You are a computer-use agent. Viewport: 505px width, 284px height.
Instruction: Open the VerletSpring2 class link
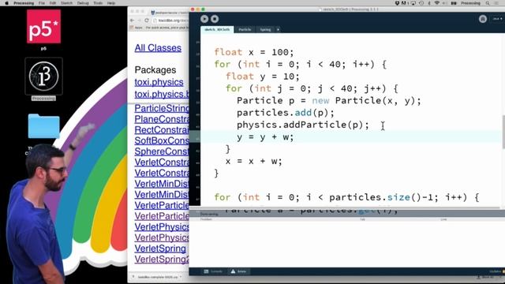click(x=162, y=260)
